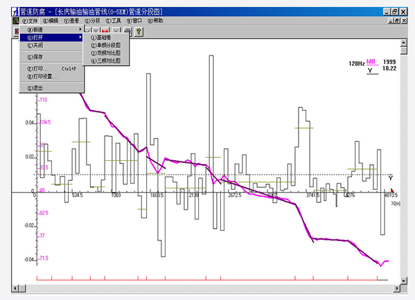Click the horizontal scrollbar thumb at left

tap(22, 288)
